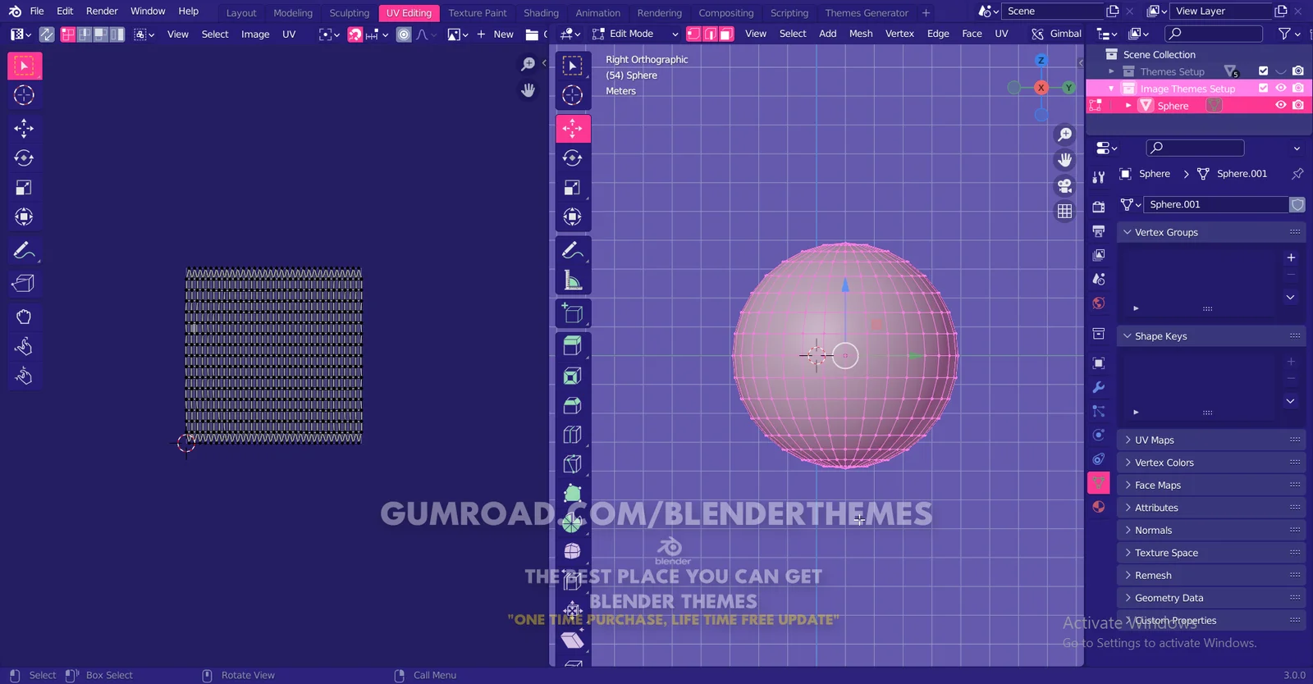The width and height of the screenshot is (1313, 684).
Task: Click the viewport zoom magnifier icon
Action: pos(1064,135)
